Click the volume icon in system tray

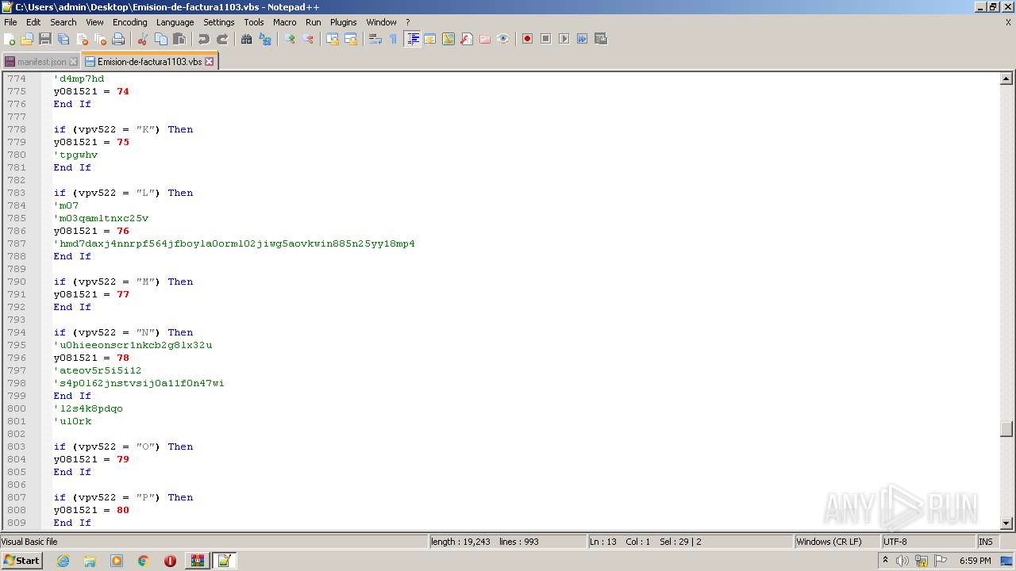(x=902, y=561)
